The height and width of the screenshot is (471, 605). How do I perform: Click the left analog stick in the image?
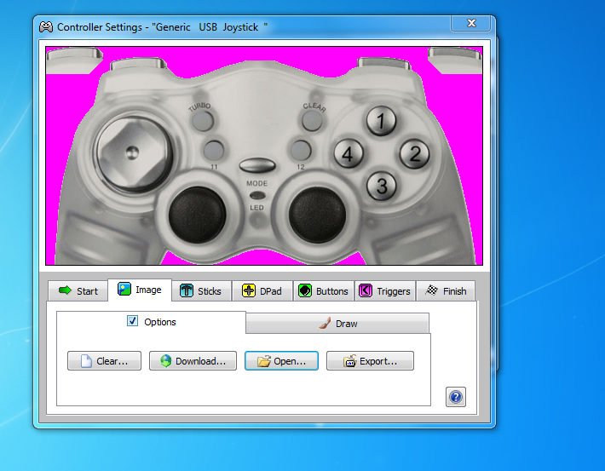197,215
